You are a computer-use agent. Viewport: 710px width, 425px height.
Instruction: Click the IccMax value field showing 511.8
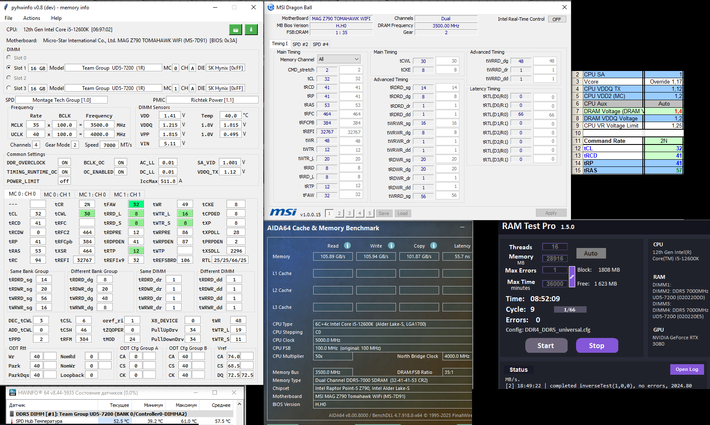[x=168, y=181]
